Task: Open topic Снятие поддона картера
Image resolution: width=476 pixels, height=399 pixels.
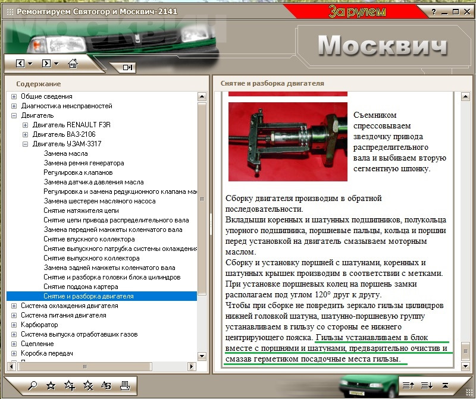Action: click(81, 287)
